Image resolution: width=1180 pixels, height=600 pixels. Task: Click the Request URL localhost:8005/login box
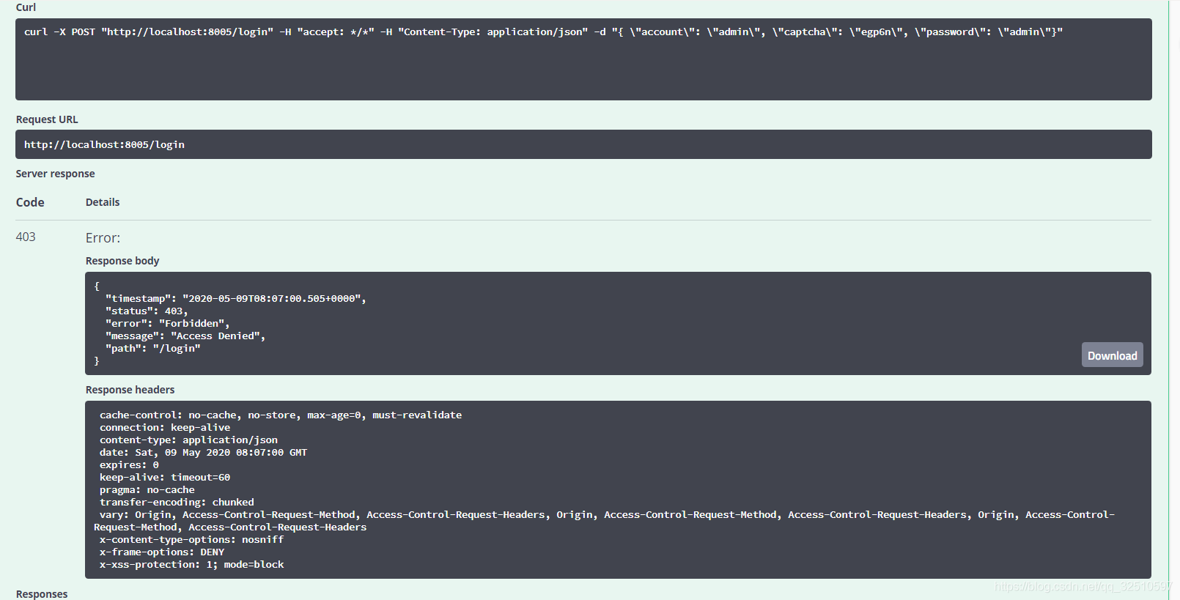104,145
